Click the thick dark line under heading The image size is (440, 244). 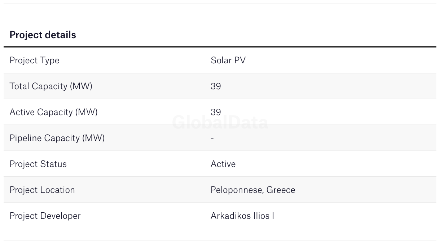pyautogui.click(x=220, y=47)
